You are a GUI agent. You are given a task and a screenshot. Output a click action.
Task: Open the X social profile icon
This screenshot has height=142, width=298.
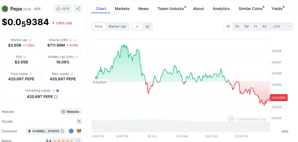click(79, 121)
